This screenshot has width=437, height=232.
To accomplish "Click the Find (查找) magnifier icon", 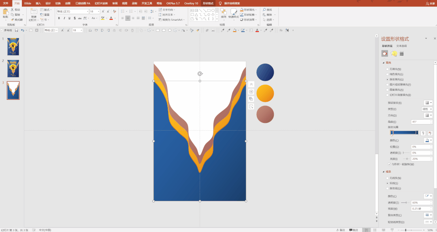I will pos(264,10).
